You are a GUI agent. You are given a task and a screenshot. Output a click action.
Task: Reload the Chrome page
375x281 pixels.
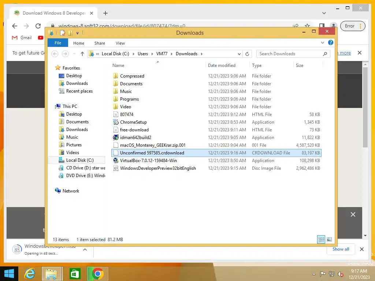click(38, 26)
